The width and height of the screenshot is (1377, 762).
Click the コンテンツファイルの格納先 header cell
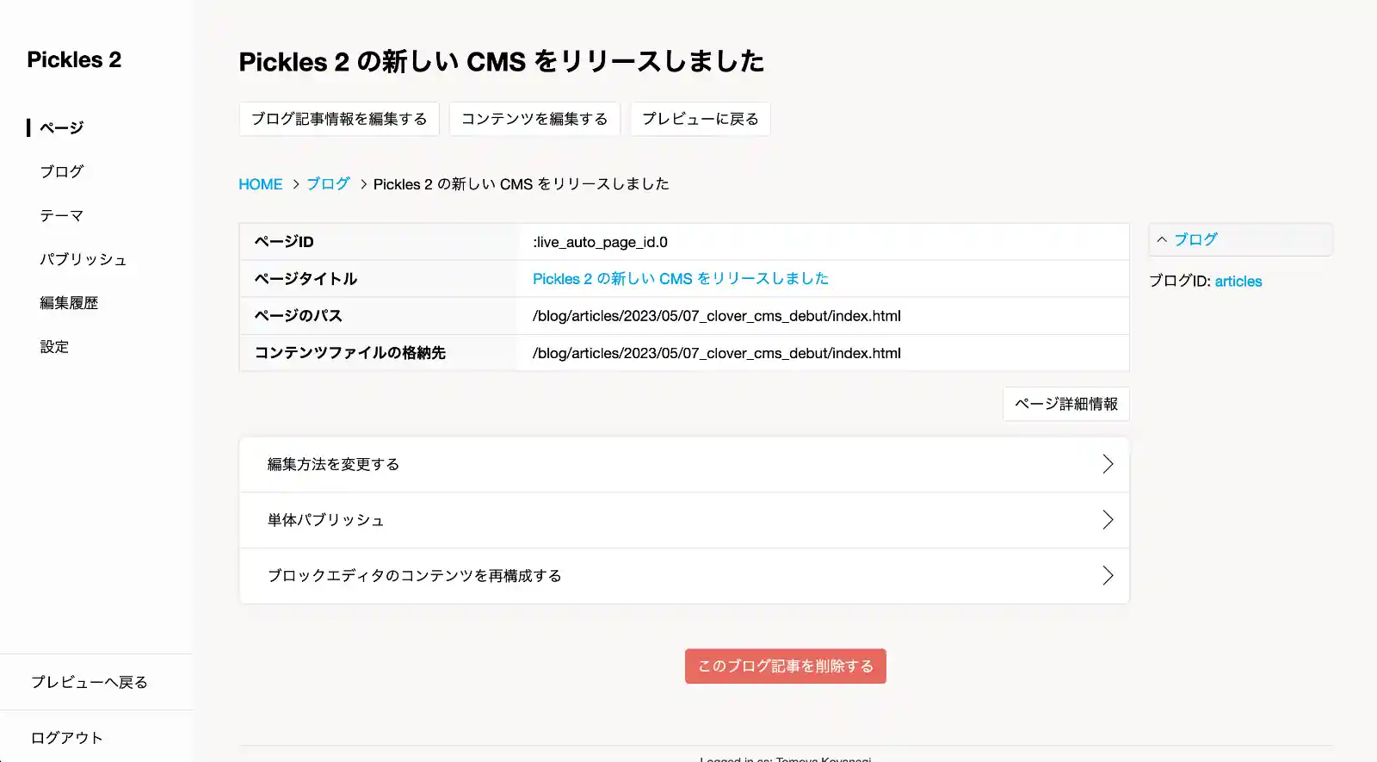click(x=379, y=353)
